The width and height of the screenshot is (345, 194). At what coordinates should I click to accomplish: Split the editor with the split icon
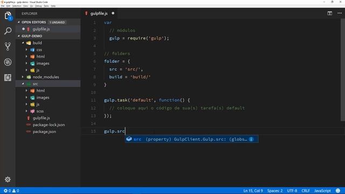(329, 13)
